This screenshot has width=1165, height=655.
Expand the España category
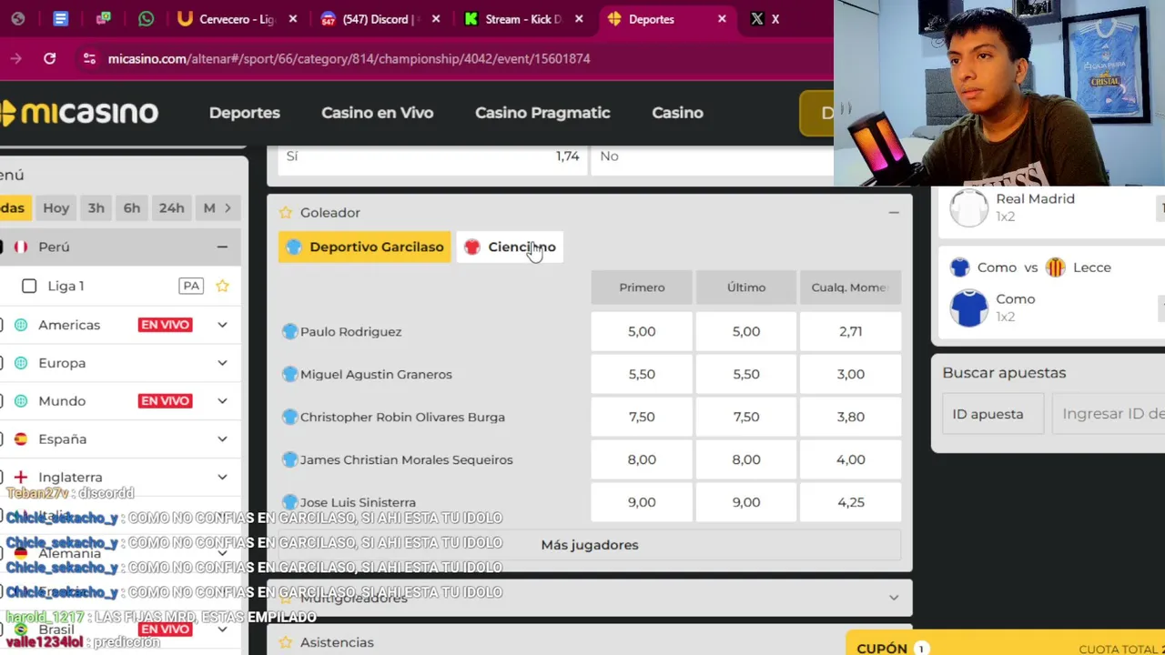pos(222,438)
